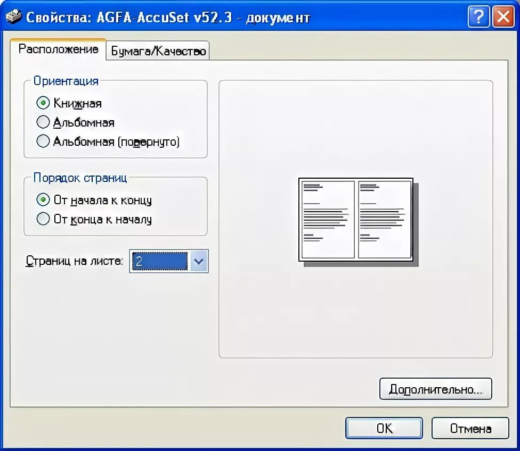The width and height of the screenshot is (520, 451).
Task: Click the question mark help button
Action: (x=478, y=16)
